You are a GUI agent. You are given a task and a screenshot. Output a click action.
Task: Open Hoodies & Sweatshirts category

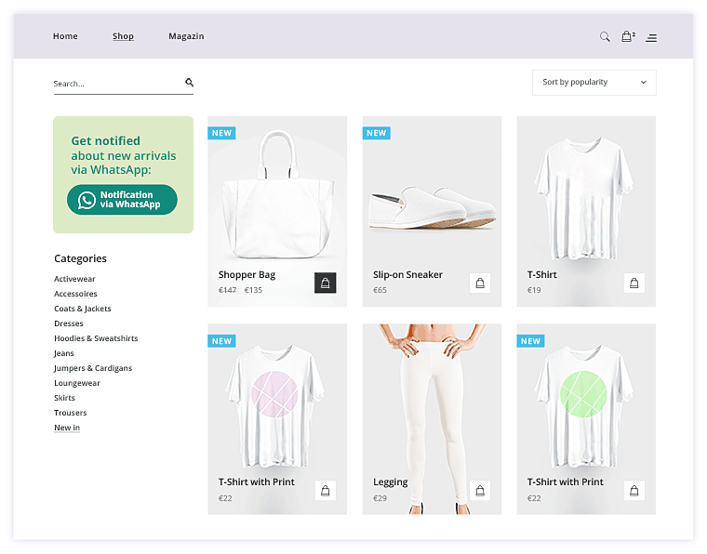(x=96, y=338)
